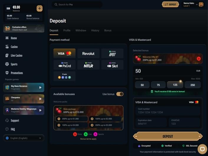Choose the PsCrd payment method

point(65,65)
